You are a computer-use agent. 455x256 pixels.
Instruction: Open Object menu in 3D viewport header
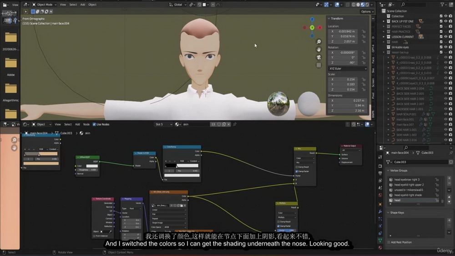92,5
